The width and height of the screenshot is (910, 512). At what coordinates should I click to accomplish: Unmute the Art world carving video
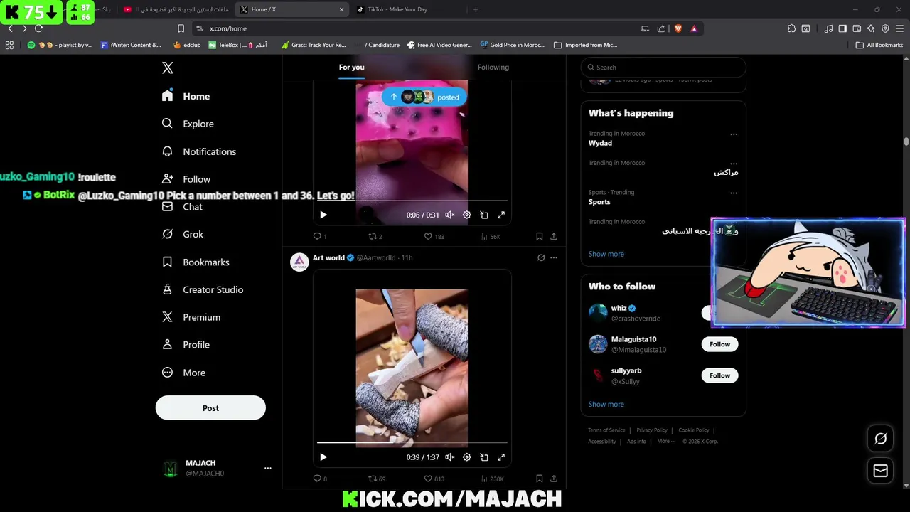(x=450, y=457)
